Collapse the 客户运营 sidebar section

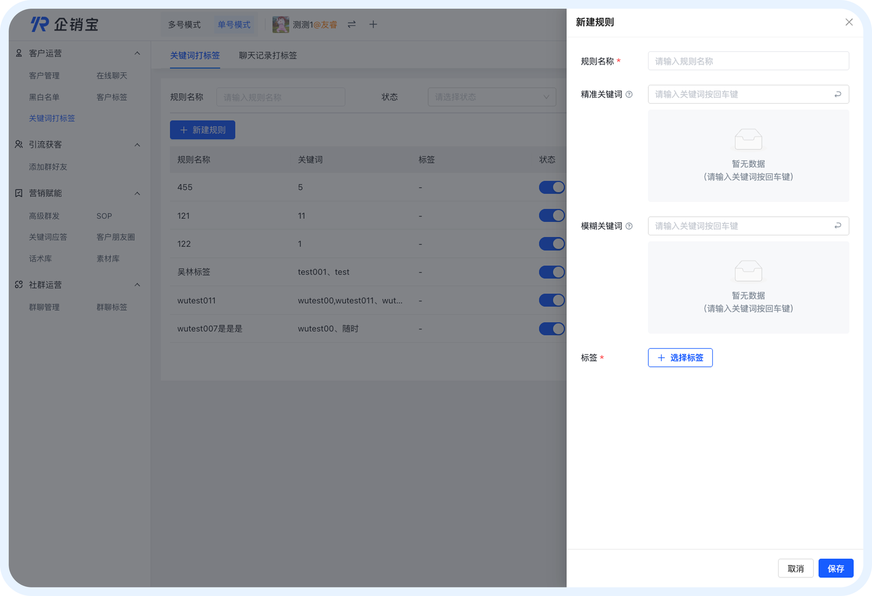pyautogui.click(x=137, y=53)
